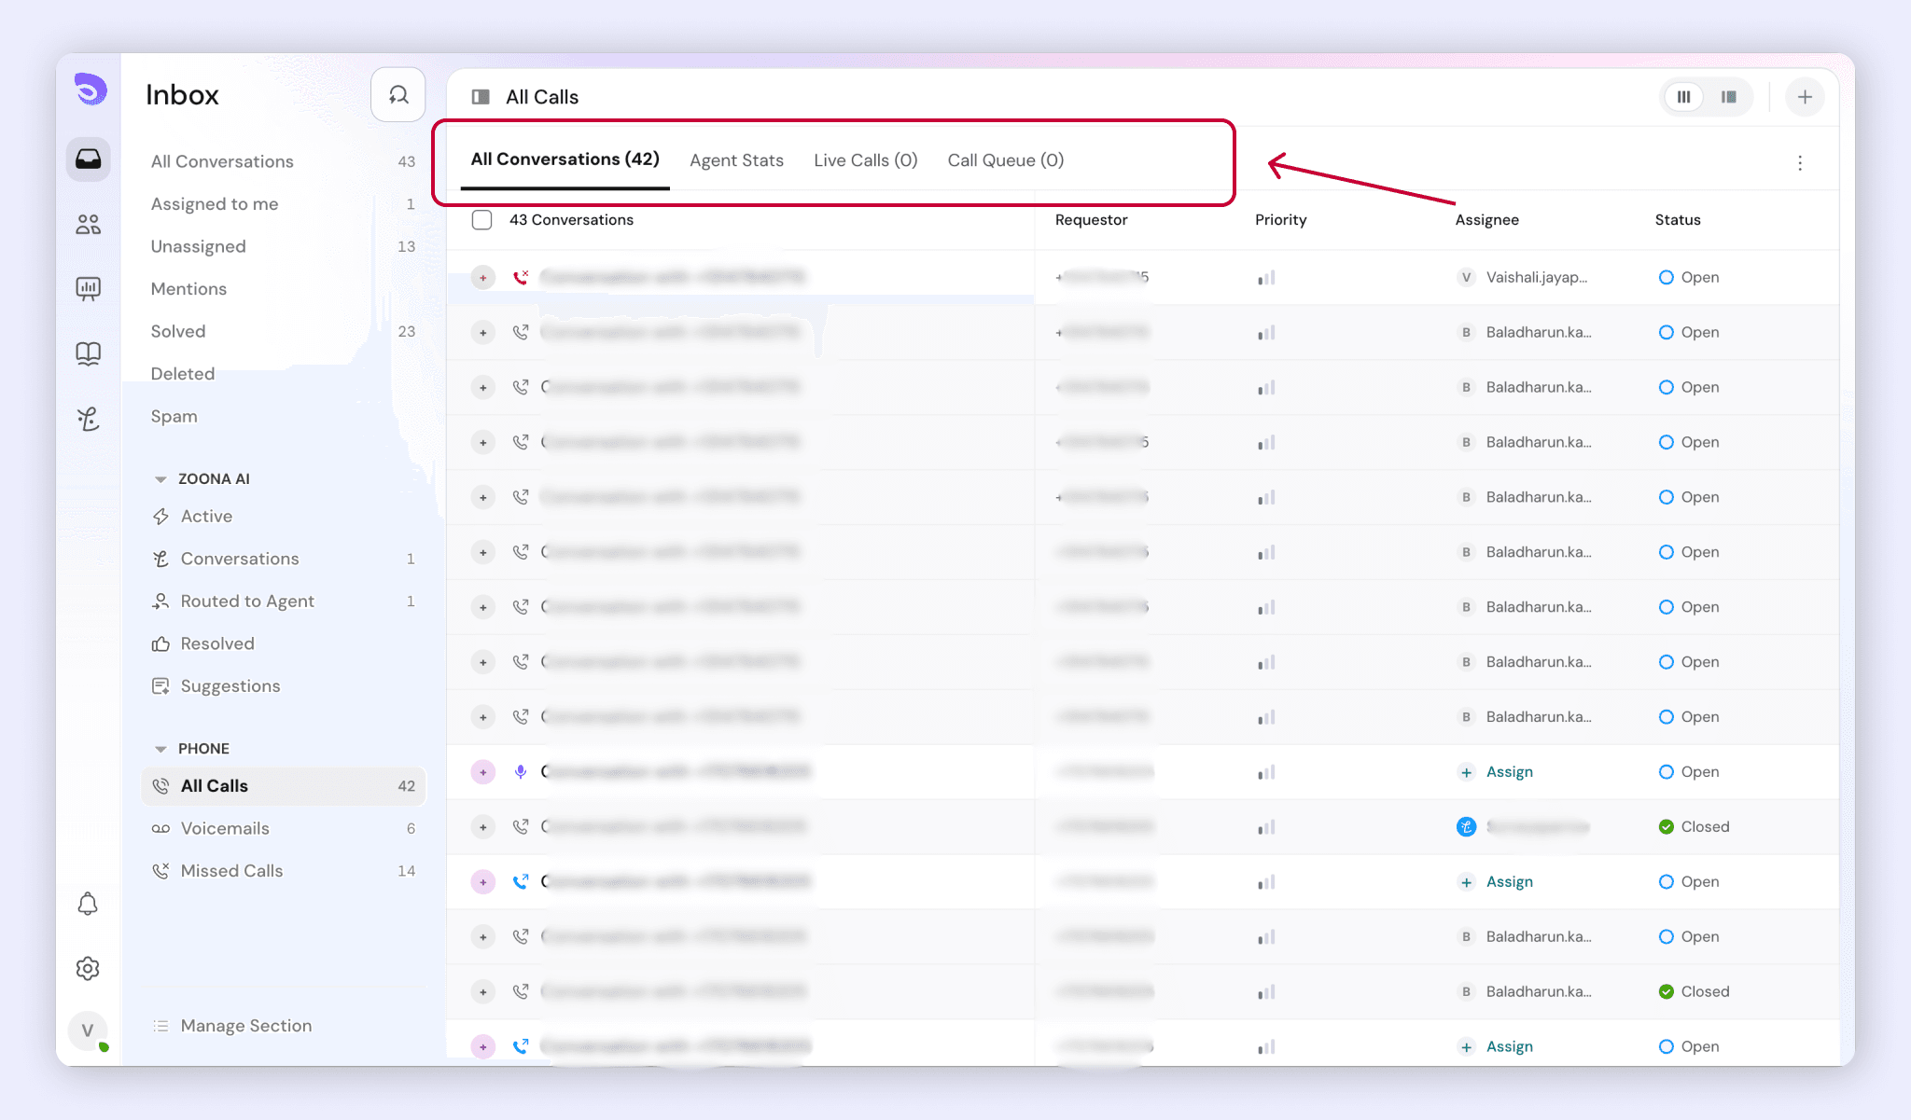This screenshot has height=1120, width=1911.
Task: Open Open status in Vaishali row
Action: coord(1689,277)
